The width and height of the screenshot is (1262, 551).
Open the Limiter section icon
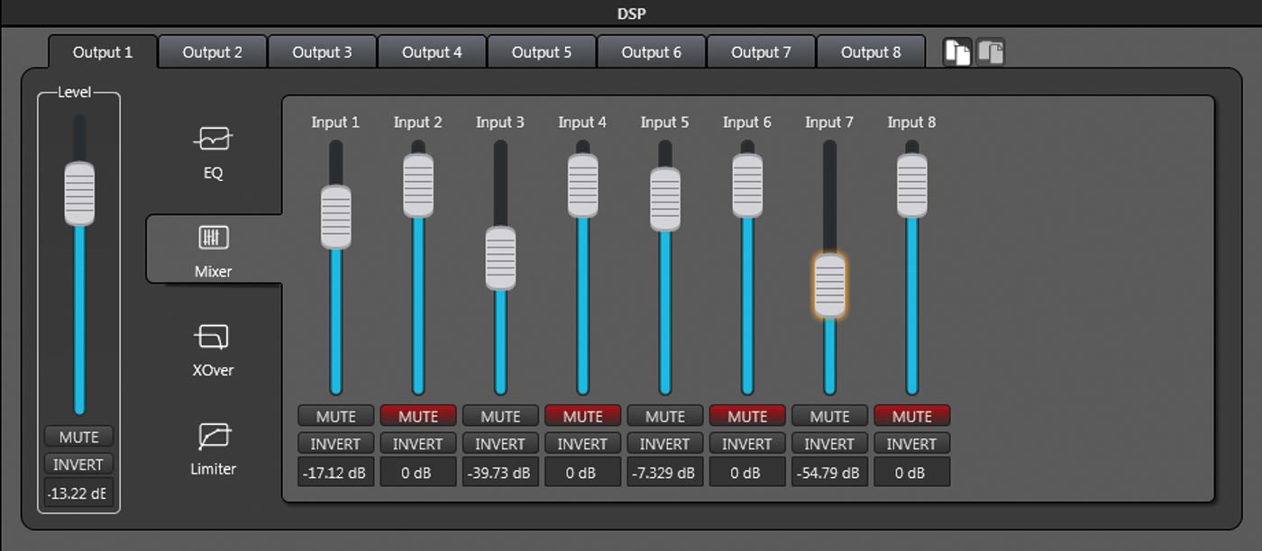pyautogui.click(x=213, y=437)
